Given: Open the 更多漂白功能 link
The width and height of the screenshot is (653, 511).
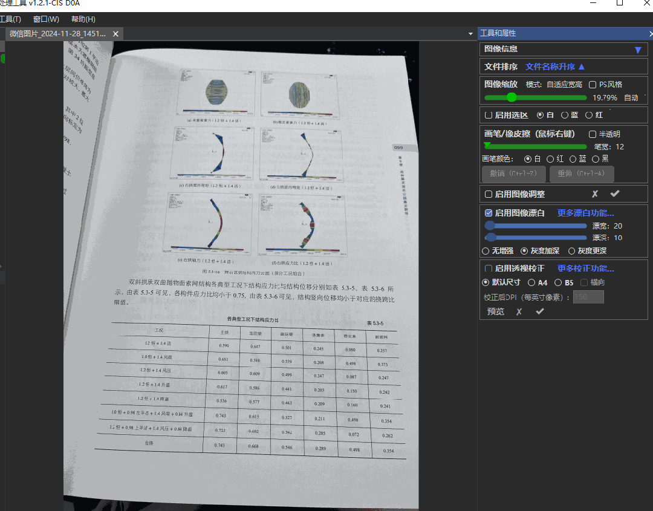Looking at the screenshot, I should pos(585,213).
